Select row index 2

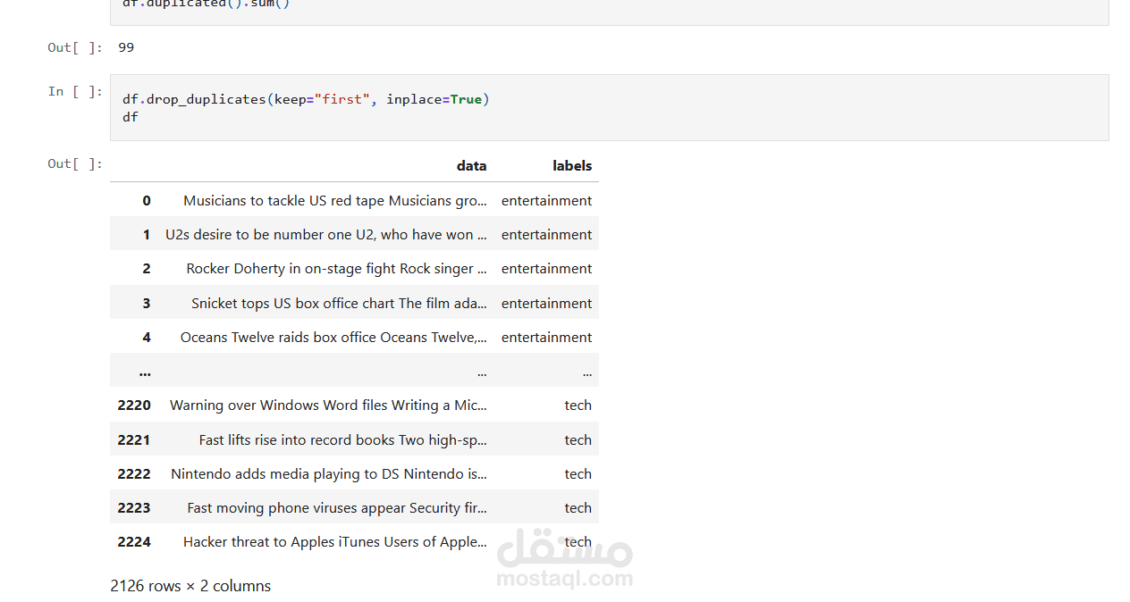(x=147, y=269)
